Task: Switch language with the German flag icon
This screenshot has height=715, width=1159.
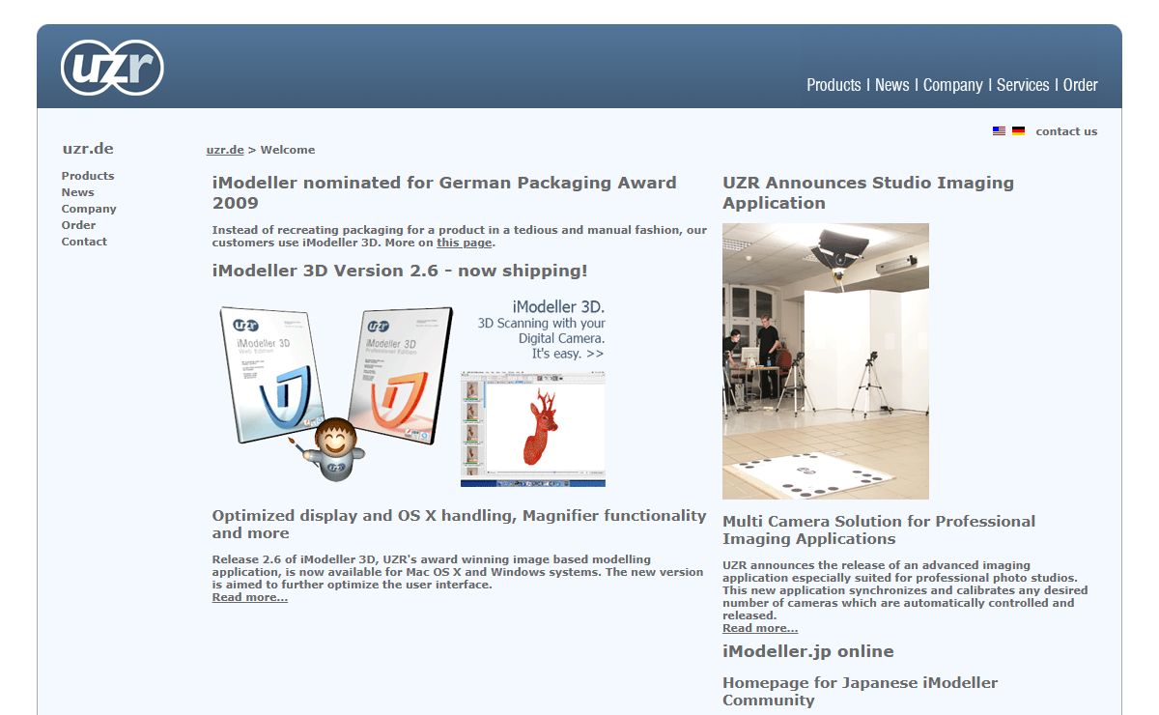Action: tap(1018, 131)
